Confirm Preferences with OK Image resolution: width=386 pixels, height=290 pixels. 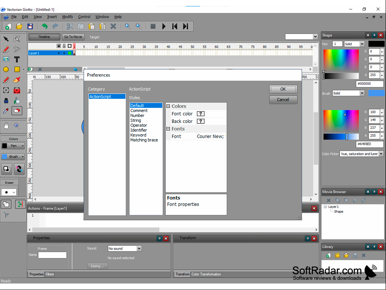pyautogui.click(x=283, y=89)
